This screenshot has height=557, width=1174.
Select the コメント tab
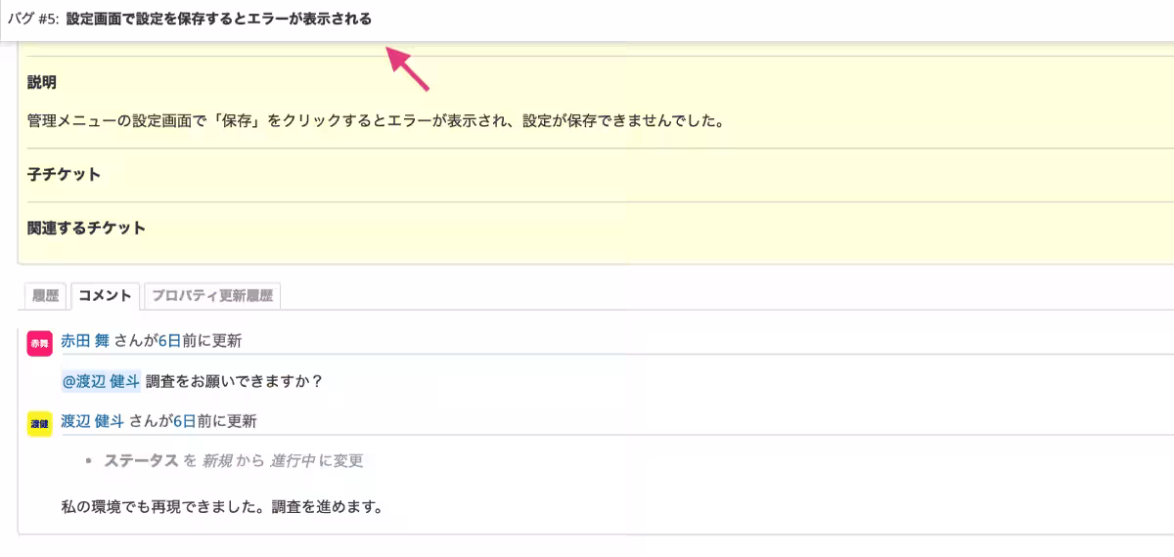point(105,296)
